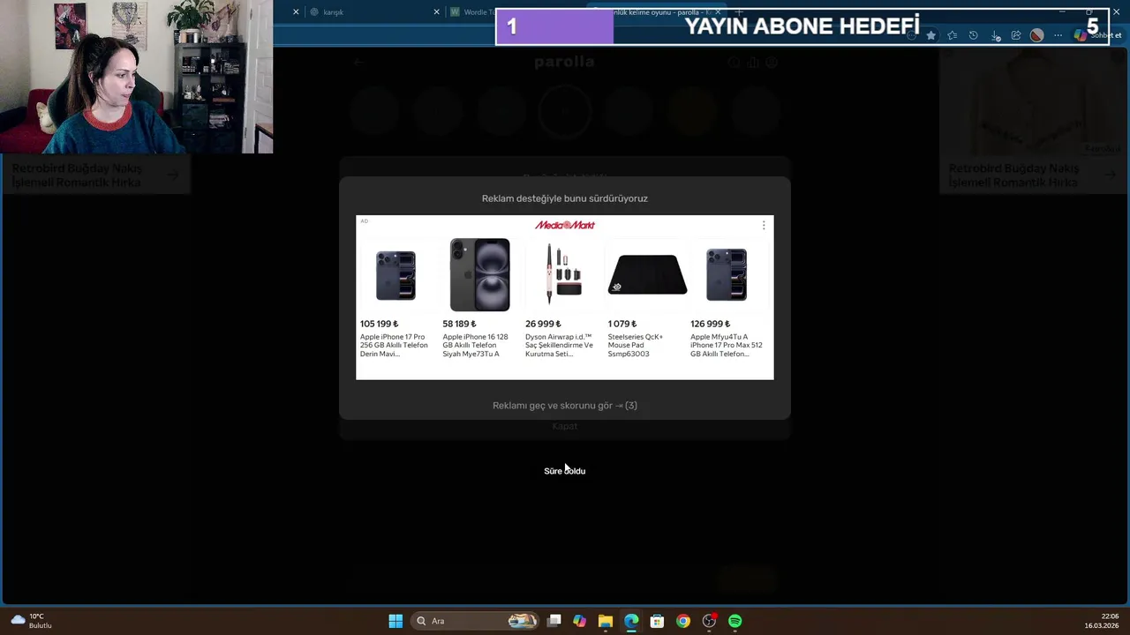1130x635 pixels.
Task: Open the Steelseries QcK+ mouse pad image
Action: [x=647, y=274]
